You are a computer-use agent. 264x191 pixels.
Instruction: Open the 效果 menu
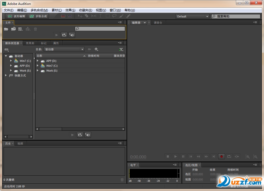pos(70,10)
